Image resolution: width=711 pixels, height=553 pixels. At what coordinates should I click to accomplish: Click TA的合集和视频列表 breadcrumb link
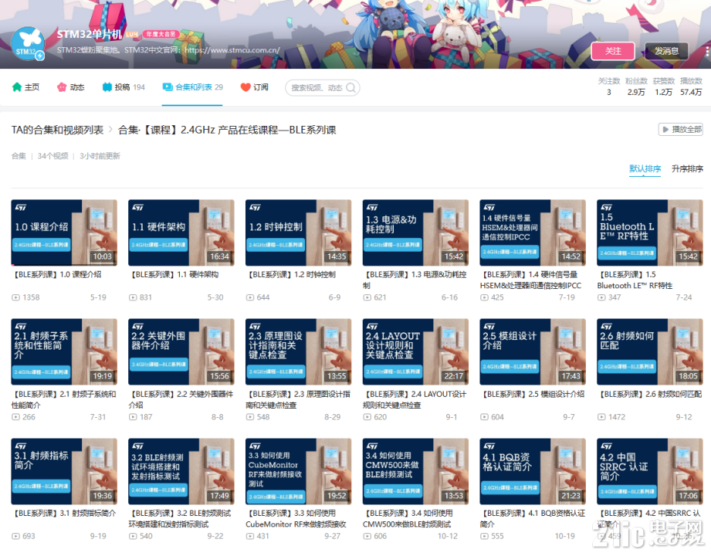[x=57, y=130]
